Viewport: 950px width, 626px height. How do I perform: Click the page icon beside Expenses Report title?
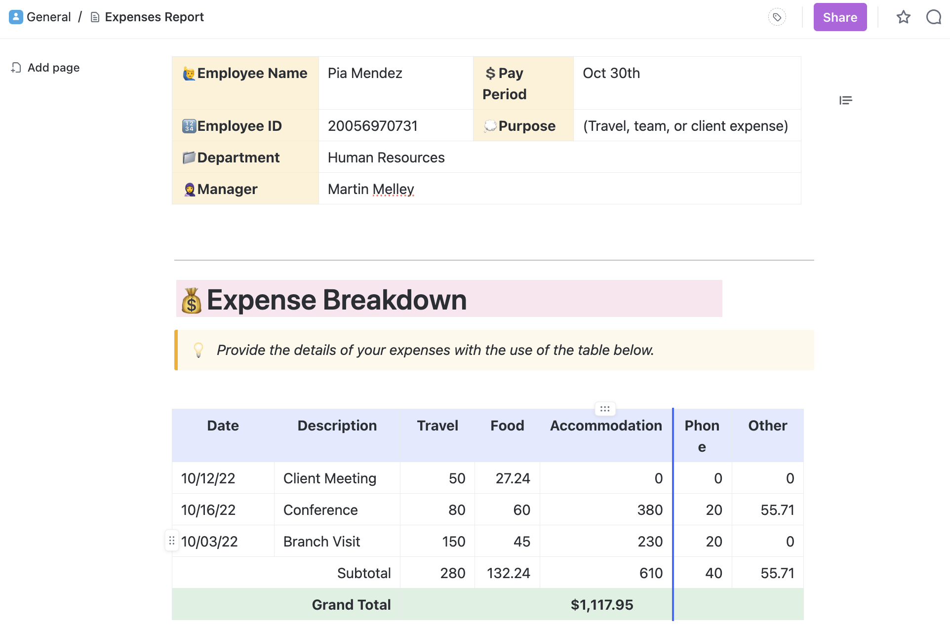94,16
